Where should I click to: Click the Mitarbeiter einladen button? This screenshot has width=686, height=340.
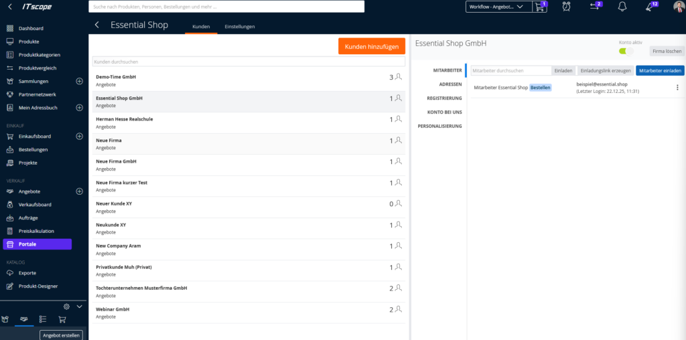click(x=660, y=70)
